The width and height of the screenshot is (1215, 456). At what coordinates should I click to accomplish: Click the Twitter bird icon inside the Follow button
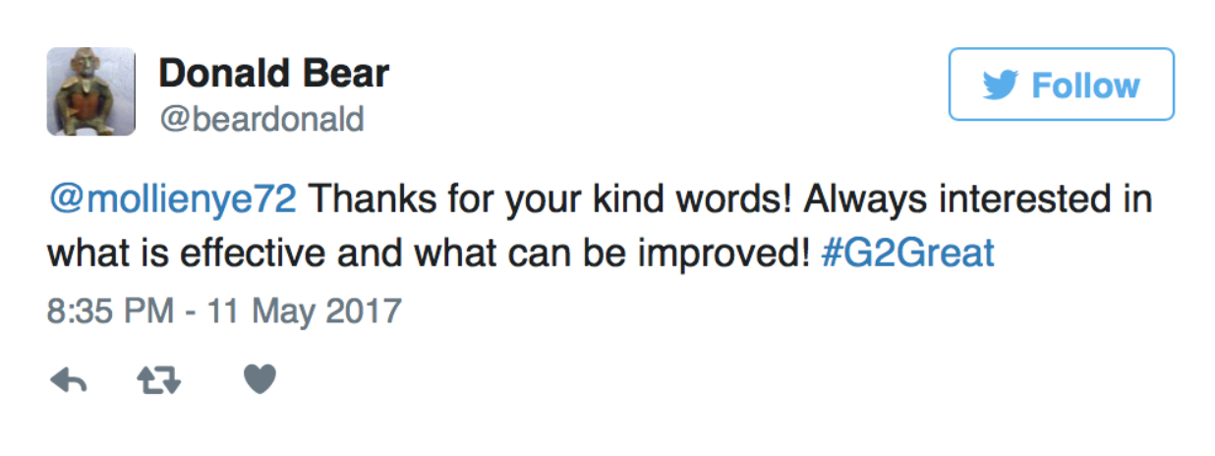point(1001,85)
